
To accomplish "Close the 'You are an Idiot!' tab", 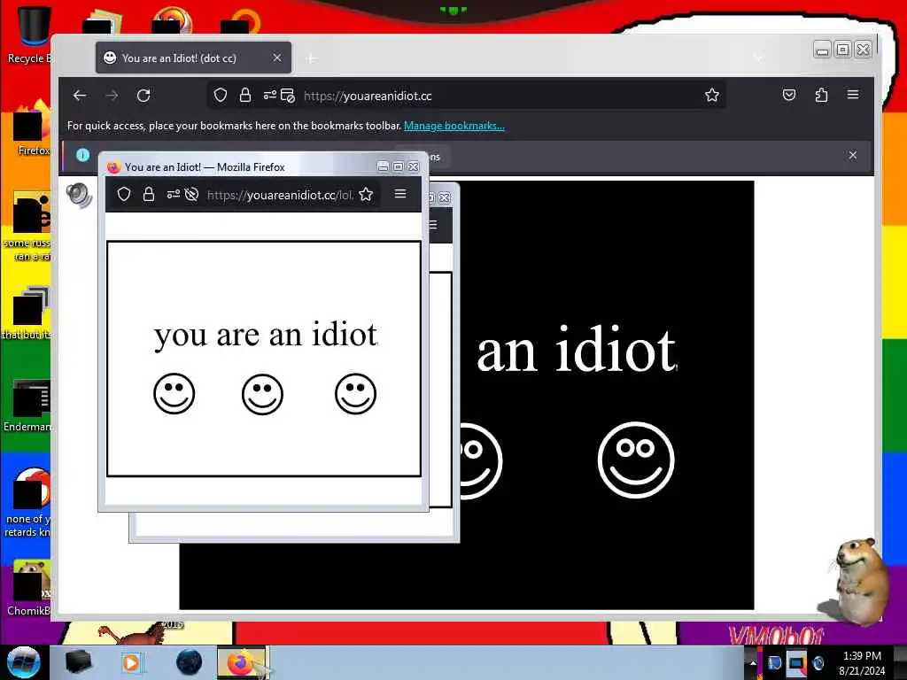I will coord(277,58).
